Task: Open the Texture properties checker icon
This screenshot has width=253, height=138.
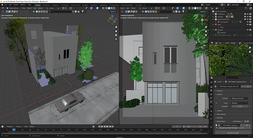Action: pyautogui.click(x=211, y=127)
